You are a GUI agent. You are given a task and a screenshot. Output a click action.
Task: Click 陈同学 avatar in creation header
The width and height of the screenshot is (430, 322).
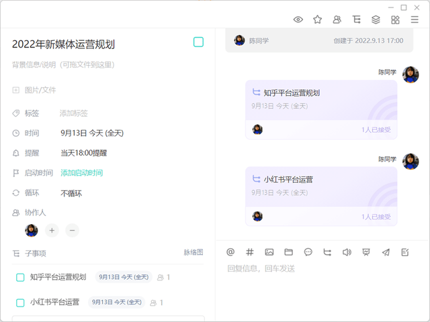pos(239,40)
